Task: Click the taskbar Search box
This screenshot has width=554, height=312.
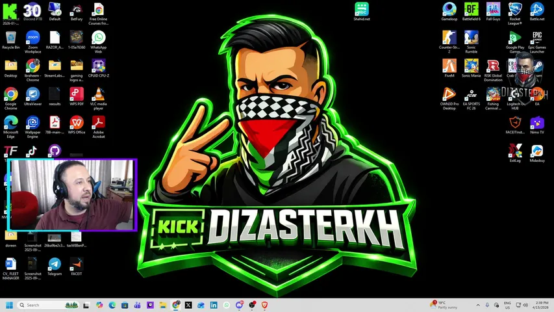Action: tap(48, 305)
